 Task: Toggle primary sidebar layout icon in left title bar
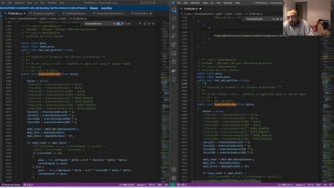142,3
